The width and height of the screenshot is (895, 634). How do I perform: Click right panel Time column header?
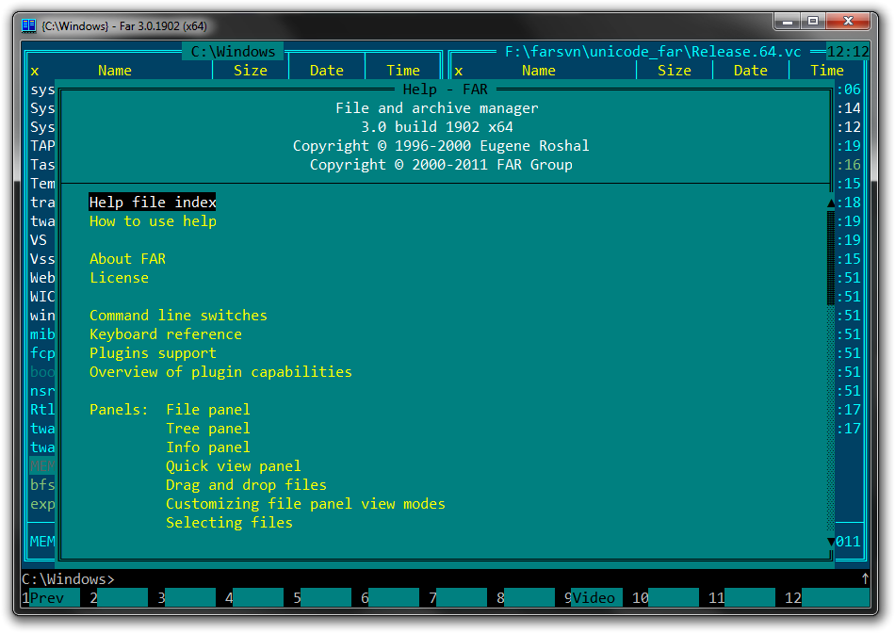[827, 71]
